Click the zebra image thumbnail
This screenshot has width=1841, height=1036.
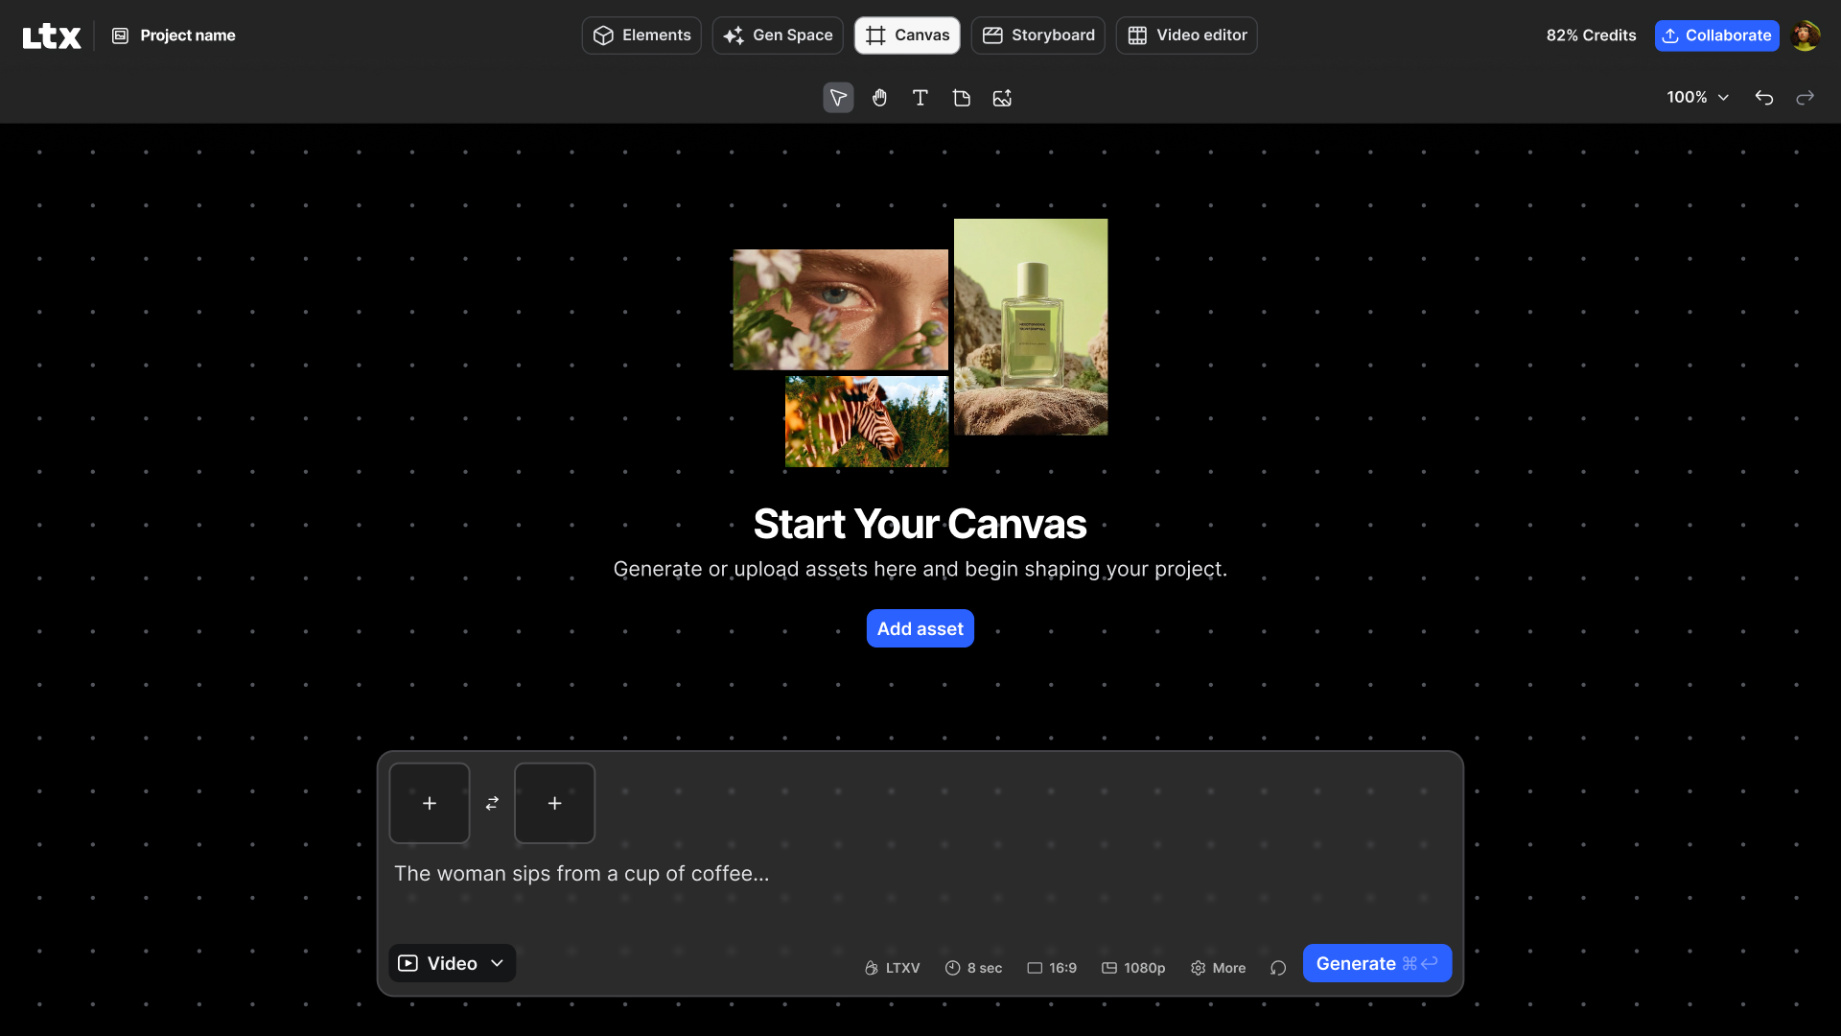867,421
